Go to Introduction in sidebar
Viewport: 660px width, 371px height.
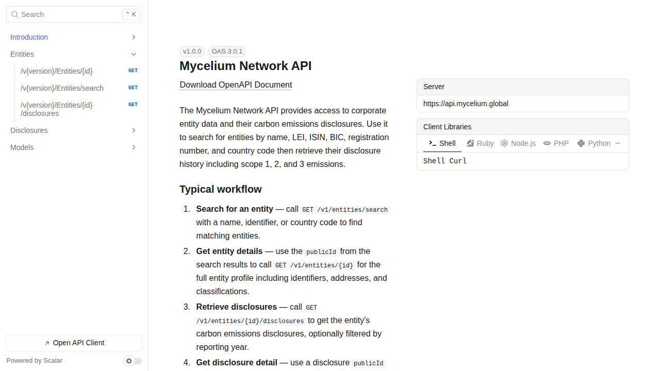(74, 37)
